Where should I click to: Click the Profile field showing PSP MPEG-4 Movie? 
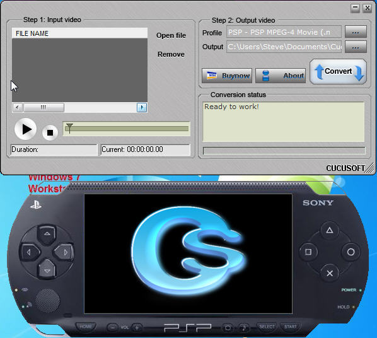[284, 32]
